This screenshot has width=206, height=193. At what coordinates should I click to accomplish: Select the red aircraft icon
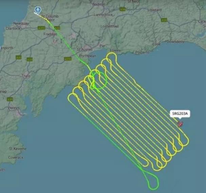tap(180, 124)
